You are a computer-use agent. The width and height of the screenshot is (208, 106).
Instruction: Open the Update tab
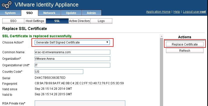pos(71,13)
